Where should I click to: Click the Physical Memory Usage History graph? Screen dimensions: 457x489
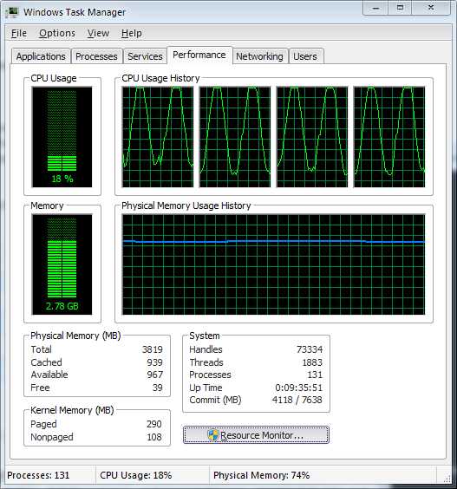point(273,264)
